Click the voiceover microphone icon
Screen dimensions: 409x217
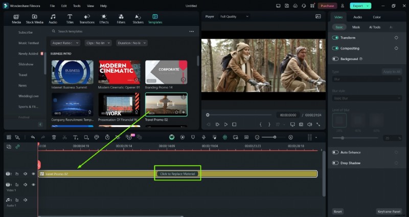pyautogui.click(x=203, y=137)
